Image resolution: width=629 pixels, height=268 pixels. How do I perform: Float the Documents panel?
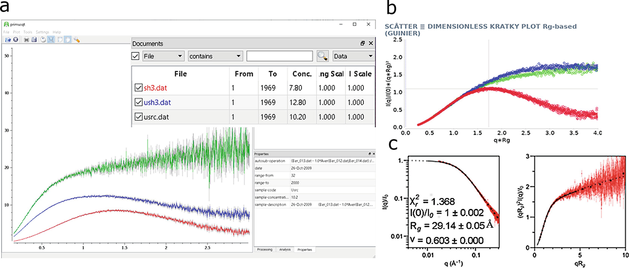point(362,43)
